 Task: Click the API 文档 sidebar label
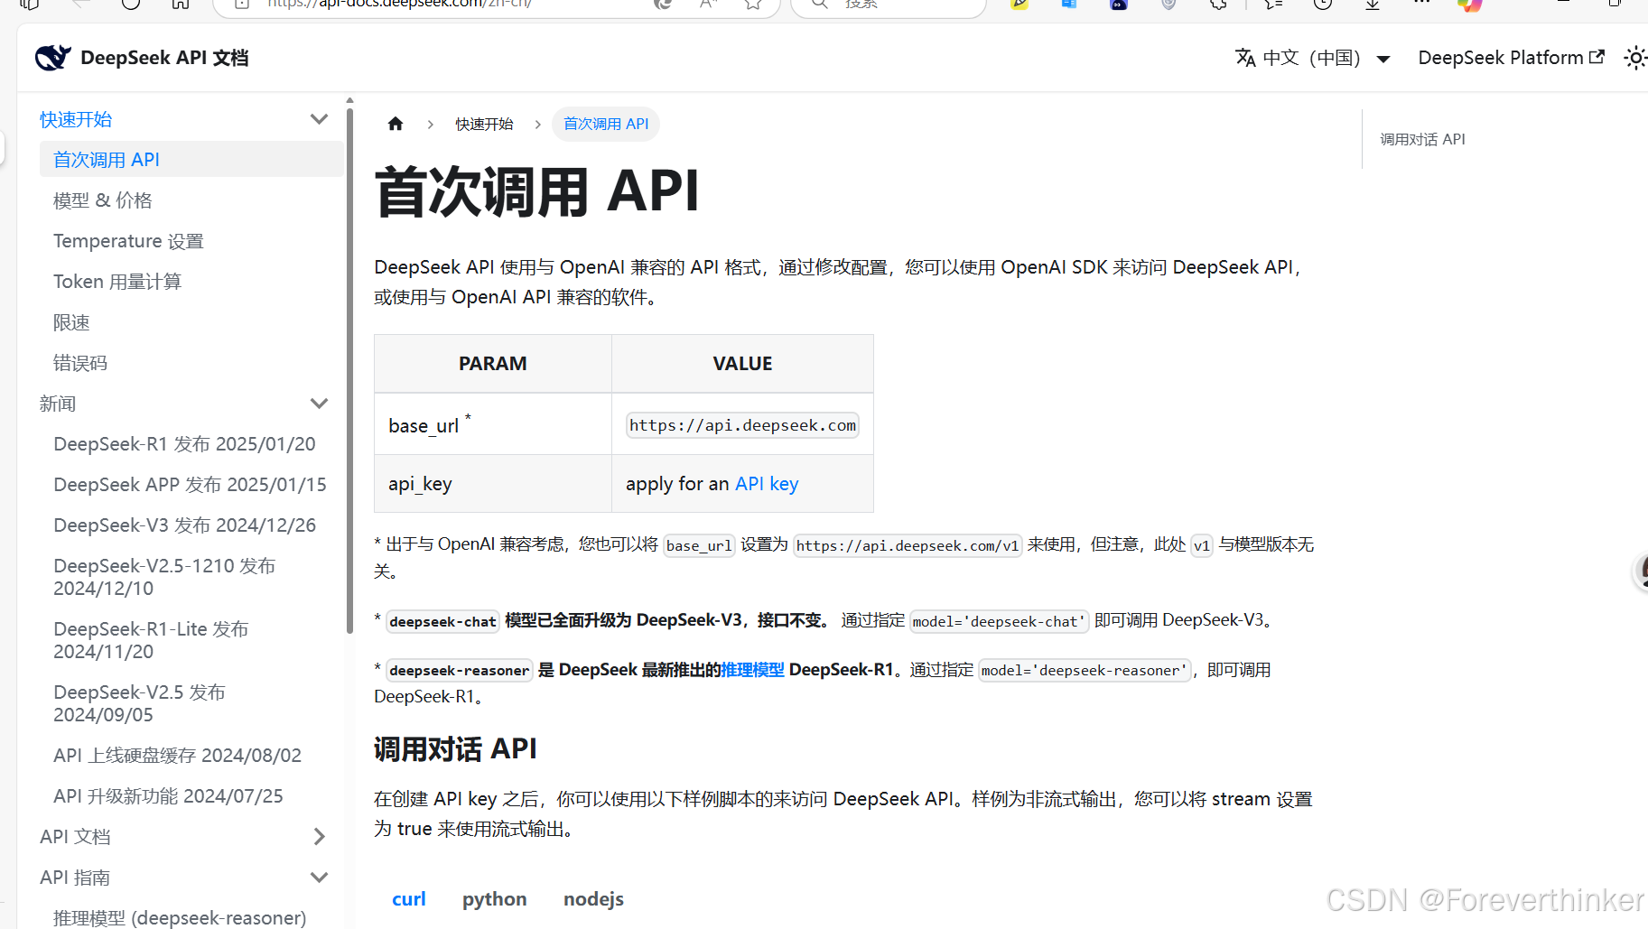point(75,837)
